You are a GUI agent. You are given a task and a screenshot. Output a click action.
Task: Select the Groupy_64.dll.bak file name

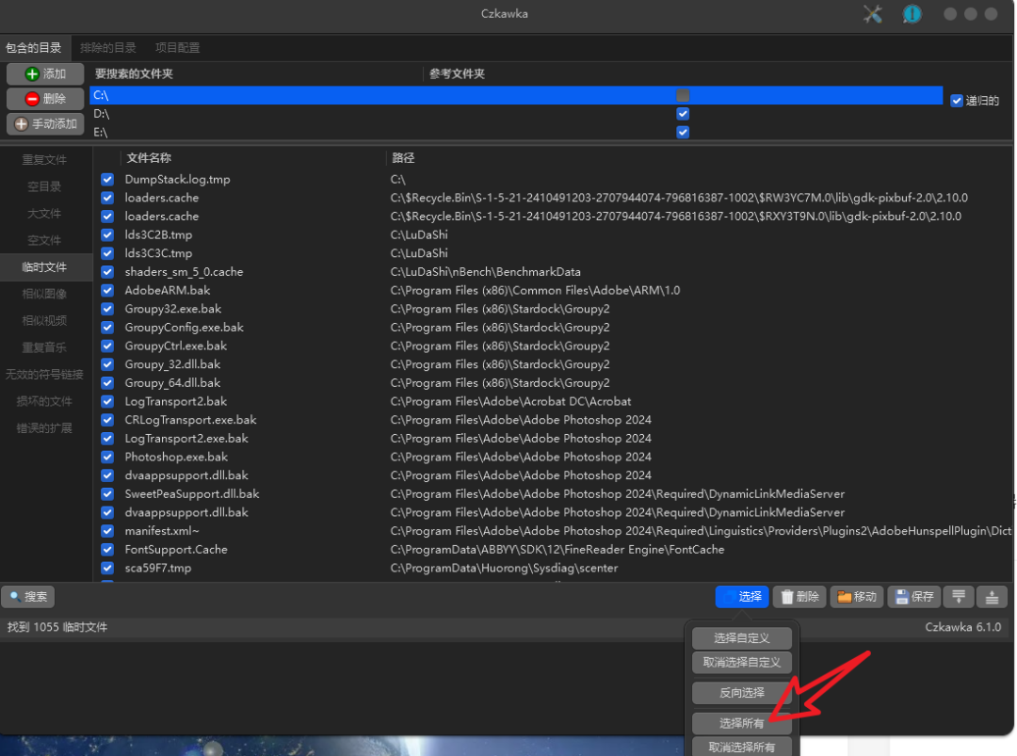coord(172,383)
